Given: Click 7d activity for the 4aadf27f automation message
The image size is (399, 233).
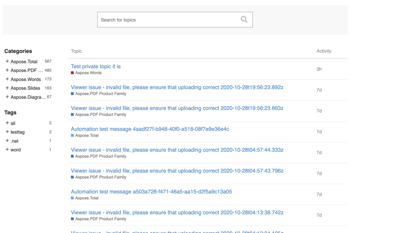Looking at the screenshot, I should [x=319, y=132].
